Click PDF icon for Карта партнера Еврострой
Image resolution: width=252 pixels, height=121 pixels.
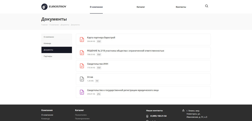[x=82, y=39]
